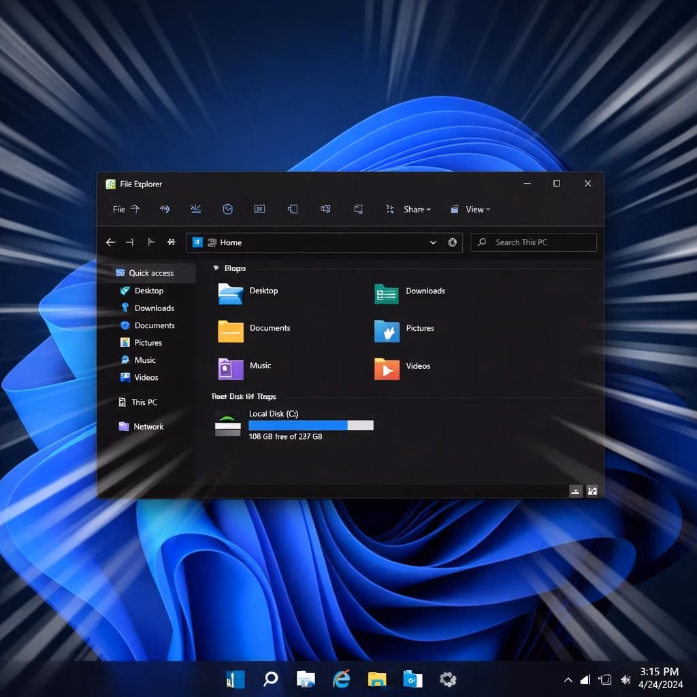This screenshot has width=697, height=697.
Task: Open Videos in the sidebar
Action: 147,377
